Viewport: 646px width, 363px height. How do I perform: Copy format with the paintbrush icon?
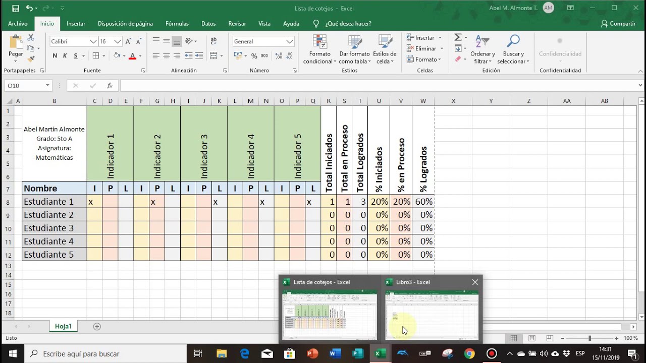tap(31, 59)
